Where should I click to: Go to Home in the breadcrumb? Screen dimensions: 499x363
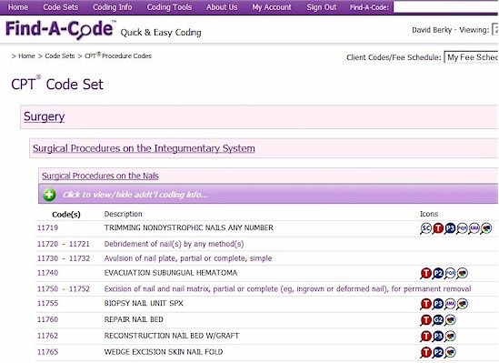(26, 56)
